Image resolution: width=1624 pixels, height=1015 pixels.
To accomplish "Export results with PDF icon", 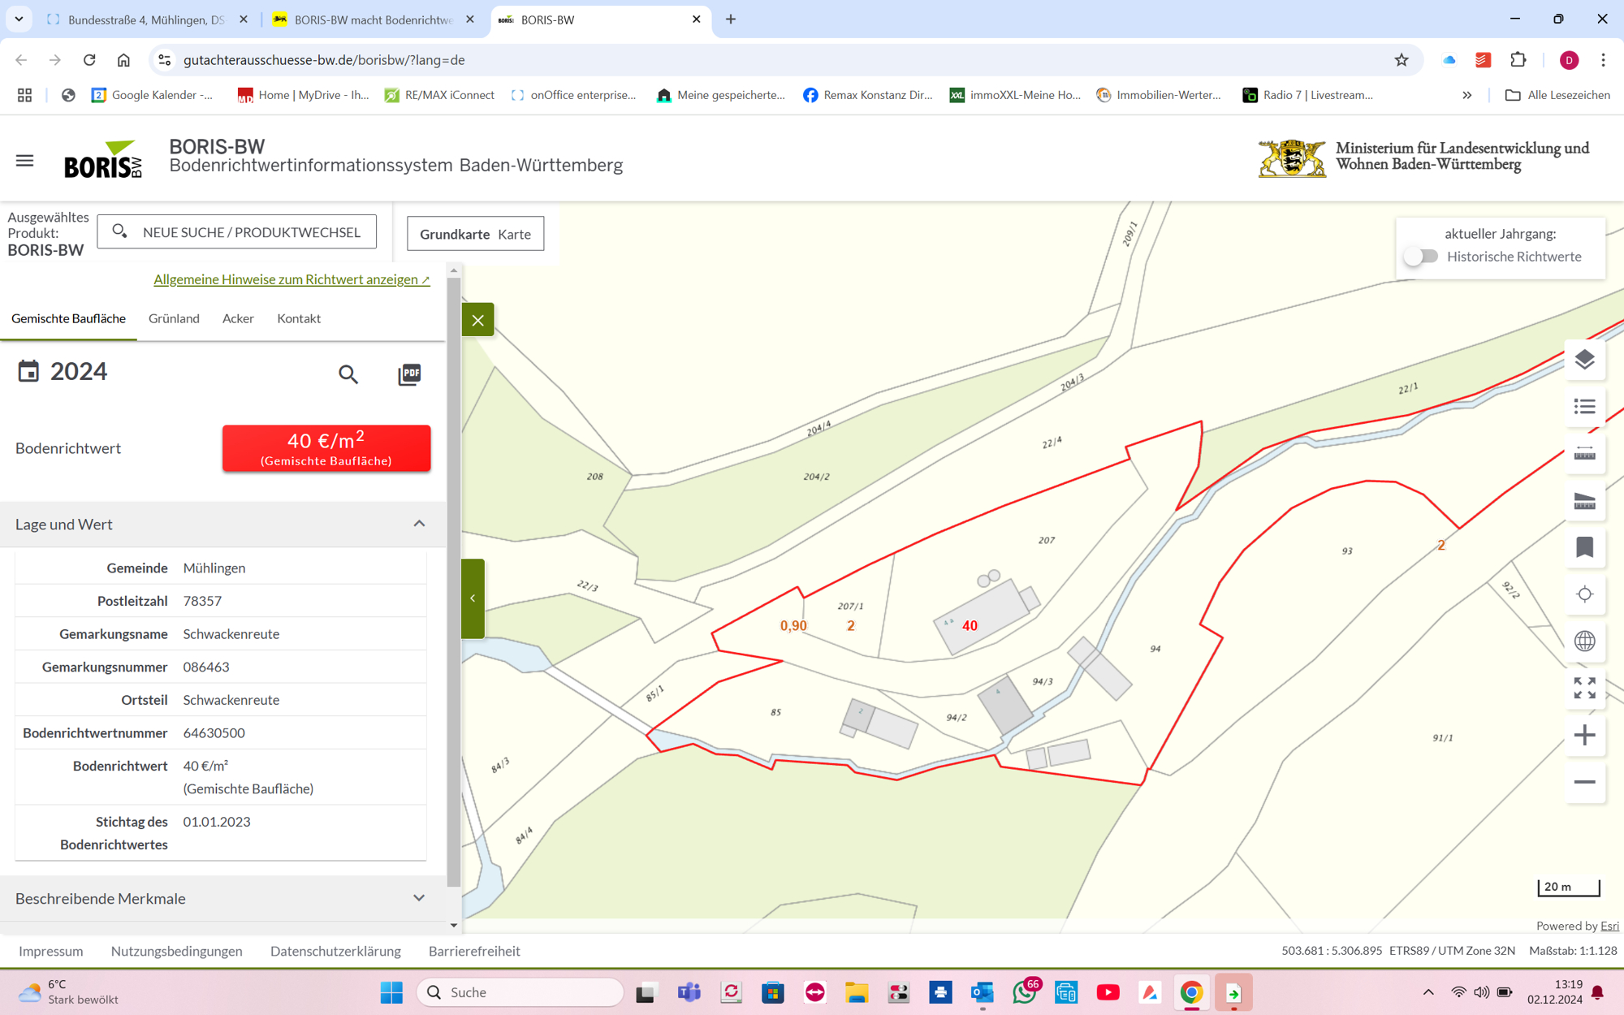I will (x=409, y=374).
